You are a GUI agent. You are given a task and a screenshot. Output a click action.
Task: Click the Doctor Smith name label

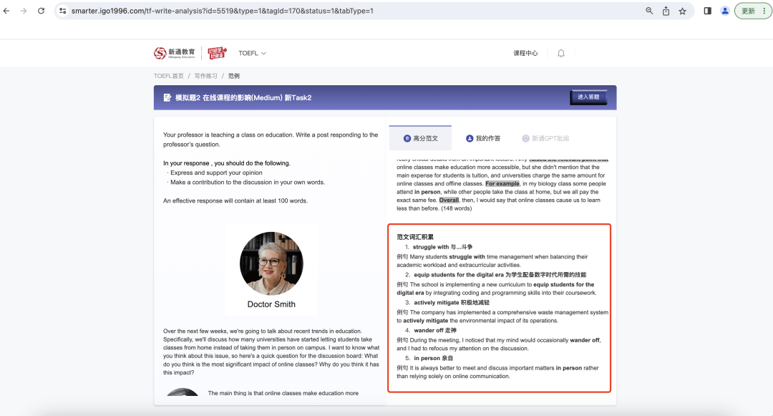pos(271,304)
